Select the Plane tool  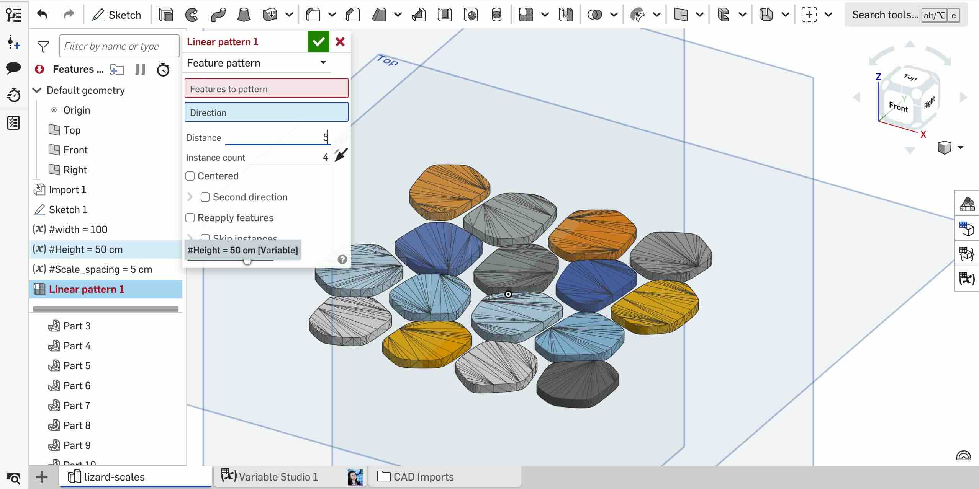(x=681, y=15)
